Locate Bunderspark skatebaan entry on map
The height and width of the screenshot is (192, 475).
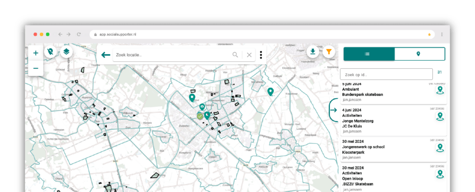click(x=439, y=90)
